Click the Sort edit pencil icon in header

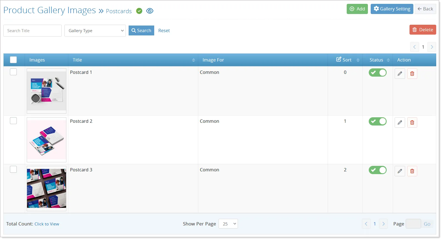point(339,59)
